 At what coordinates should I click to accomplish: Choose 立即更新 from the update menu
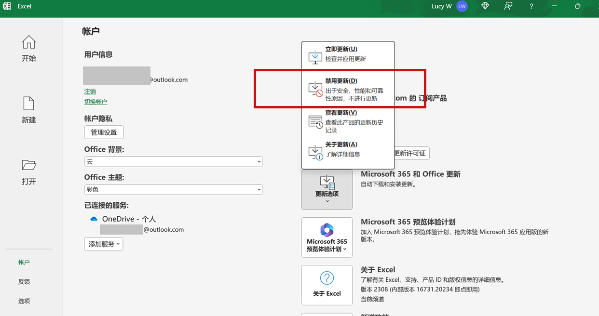[348, 54]
